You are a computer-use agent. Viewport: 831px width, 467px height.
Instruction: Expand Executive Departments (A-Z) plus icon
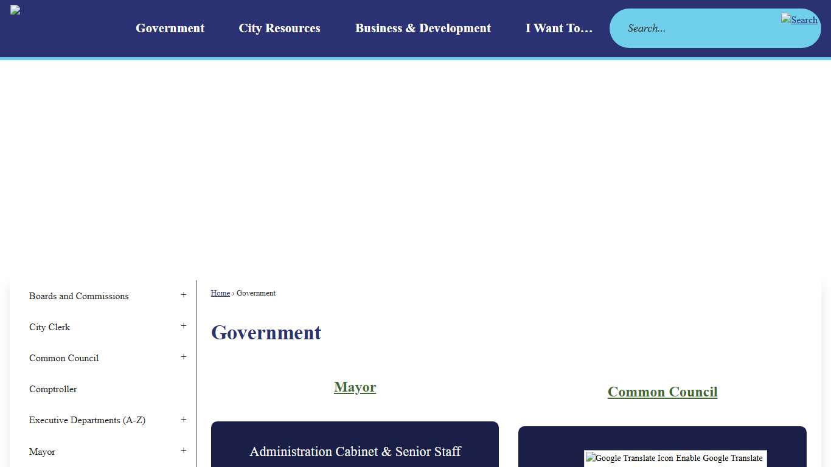183,420
